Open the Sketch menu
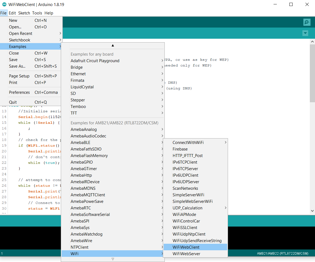Viewport: 315px width, 262px height. pos(24,13)
